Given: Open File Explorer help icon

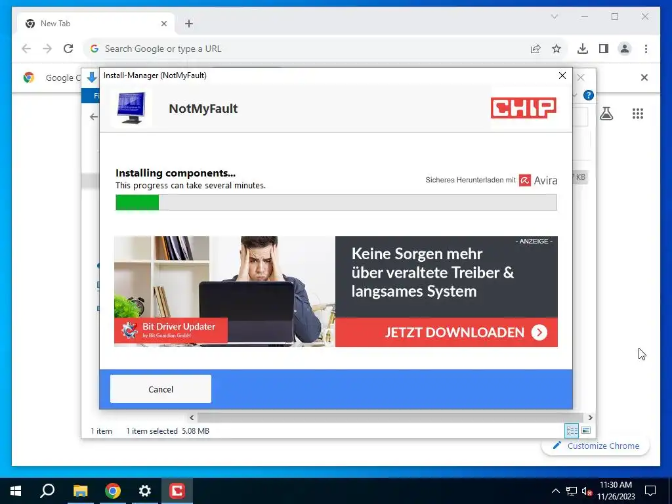Looking at the screenshot, I should (589, 95).
